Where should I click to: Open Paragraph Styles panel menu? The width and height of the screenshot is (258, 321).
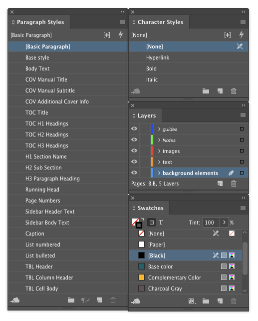click(x=122, y=21)
